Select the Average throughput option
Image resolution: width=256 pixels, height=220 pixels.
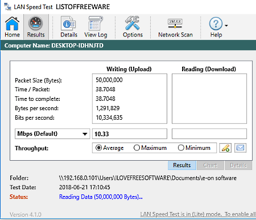(110, 148)
